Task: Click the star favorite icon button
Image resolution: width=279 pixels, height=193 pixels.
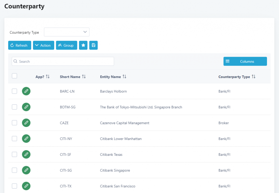Action: (x=83, y=45)
